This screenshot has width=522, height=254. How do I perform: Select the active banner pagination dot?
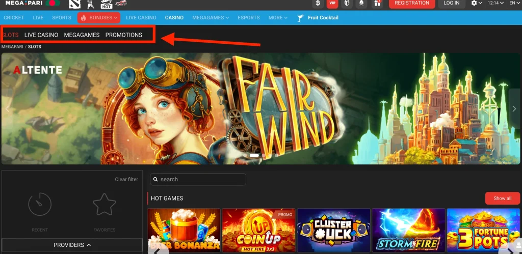coord(254,155)
